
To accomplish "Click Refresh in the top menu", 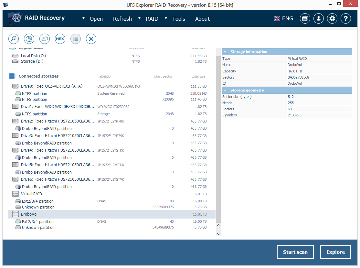I will tap(122, 19).
